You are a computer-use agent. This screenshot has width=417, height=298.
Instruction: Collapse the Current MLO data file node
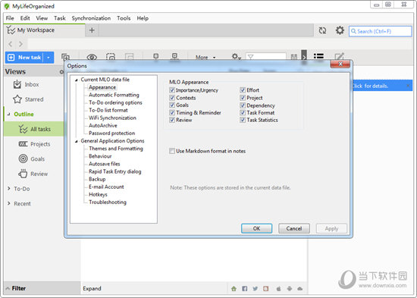[77, 80]
